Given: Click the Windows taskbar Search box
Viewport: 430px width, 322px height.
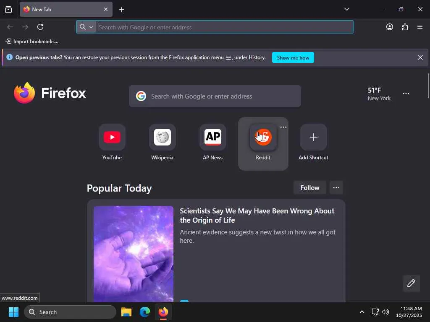Looking at the screenshot, I should (x=70, y=312).
